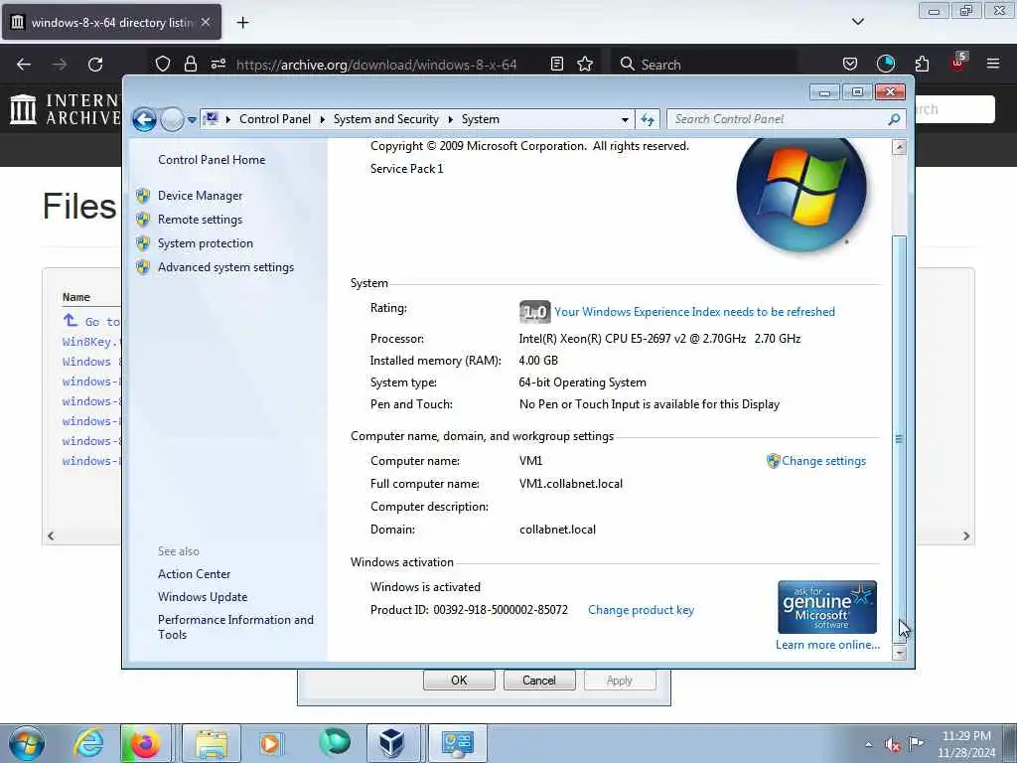
Task: Click the Device Manager shield icon
Action: (x=143, y=196)
